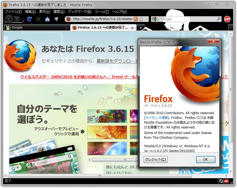This screenshot has height=188, width=237.
Task: Select the orange gerbera flower theme thumbnail
Action: 107,132
